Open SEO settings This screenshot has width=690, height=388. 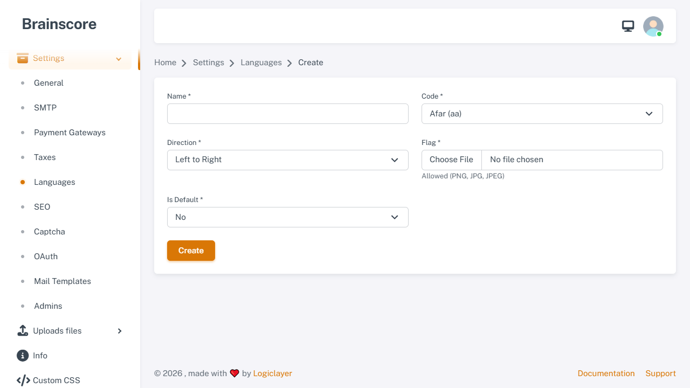[x=42, y=207]
